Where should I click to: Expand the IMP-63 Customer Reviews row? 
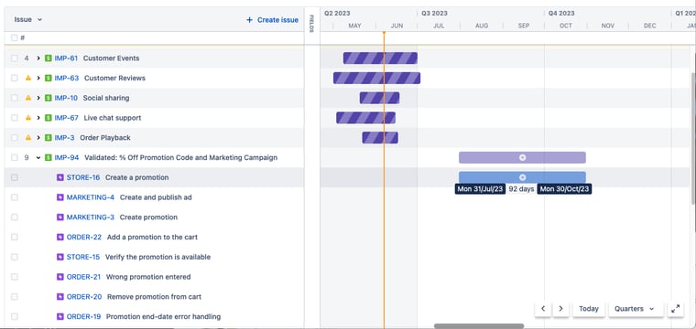point(38,78)
